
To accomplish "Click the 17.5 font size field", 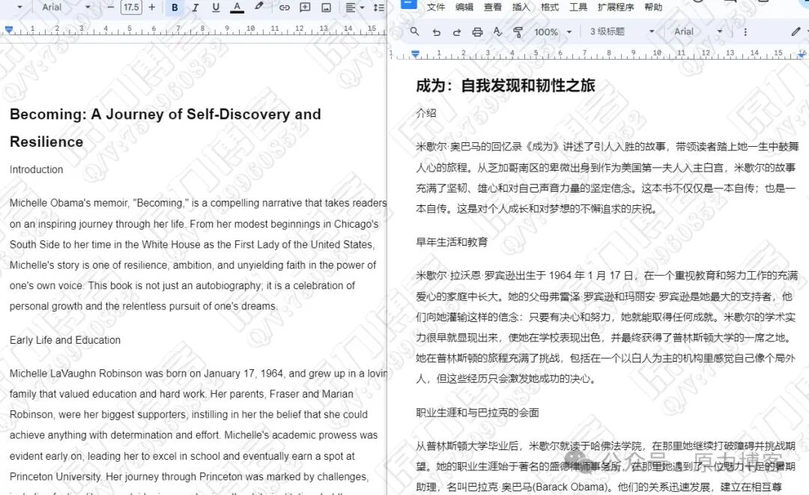I will click(x=131, y=7).
